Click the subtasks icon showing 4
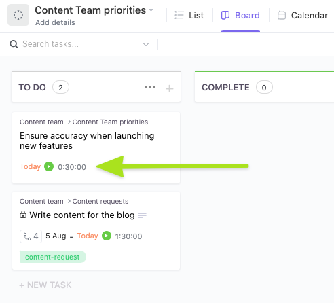This screenshot has width=334, height=303. click(31, 236)
